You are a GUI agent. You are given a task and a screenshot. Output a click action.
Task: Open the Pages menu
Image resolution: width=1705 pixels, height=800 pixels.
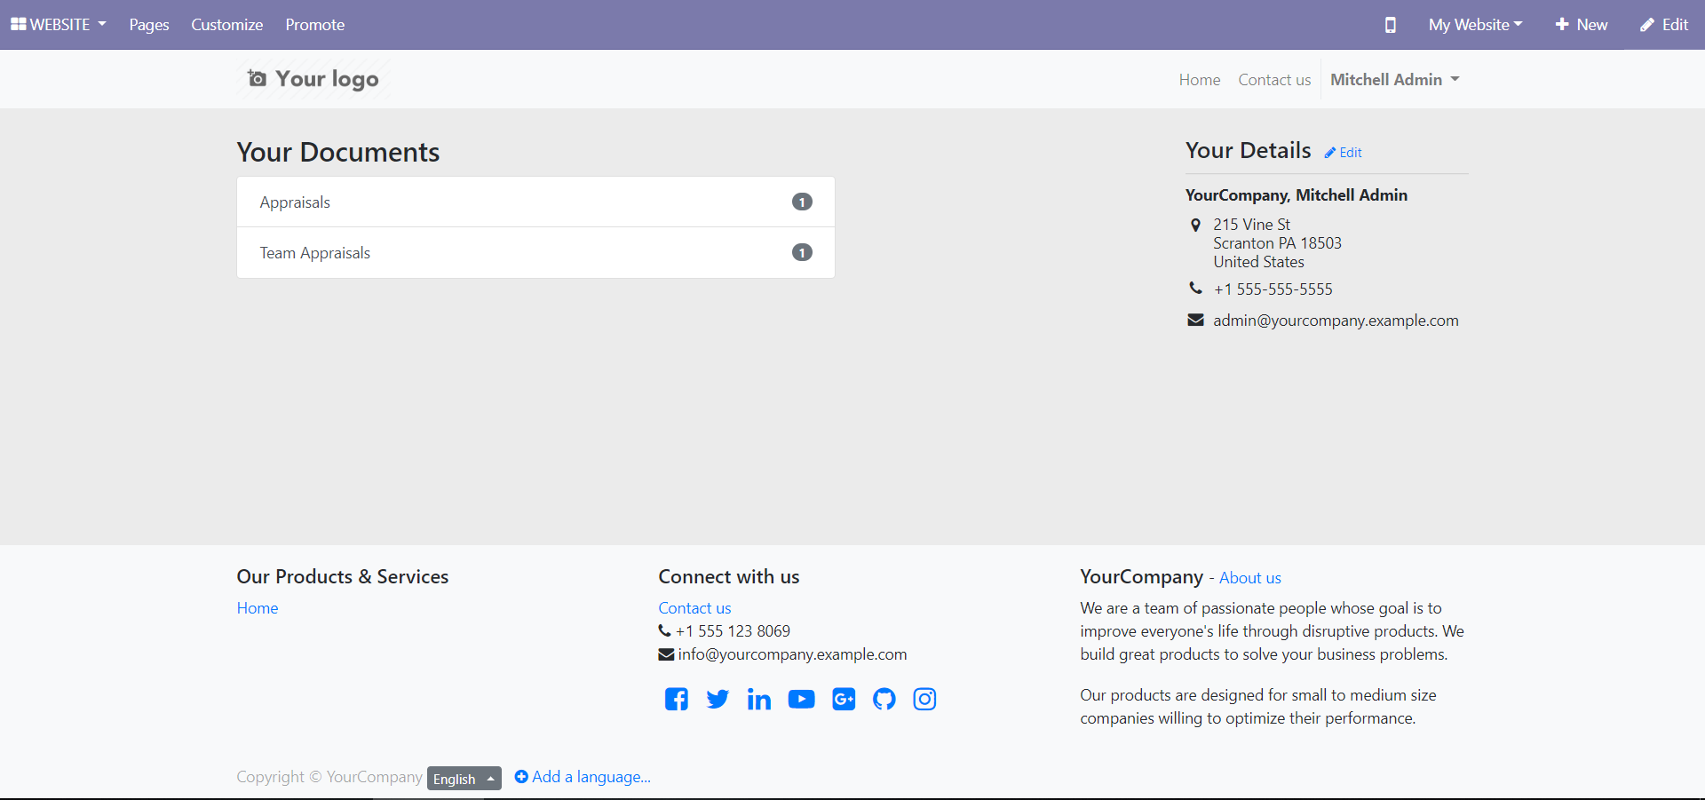[x=149, y=25]
